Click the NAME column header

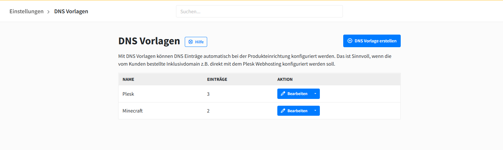(128, 79)
